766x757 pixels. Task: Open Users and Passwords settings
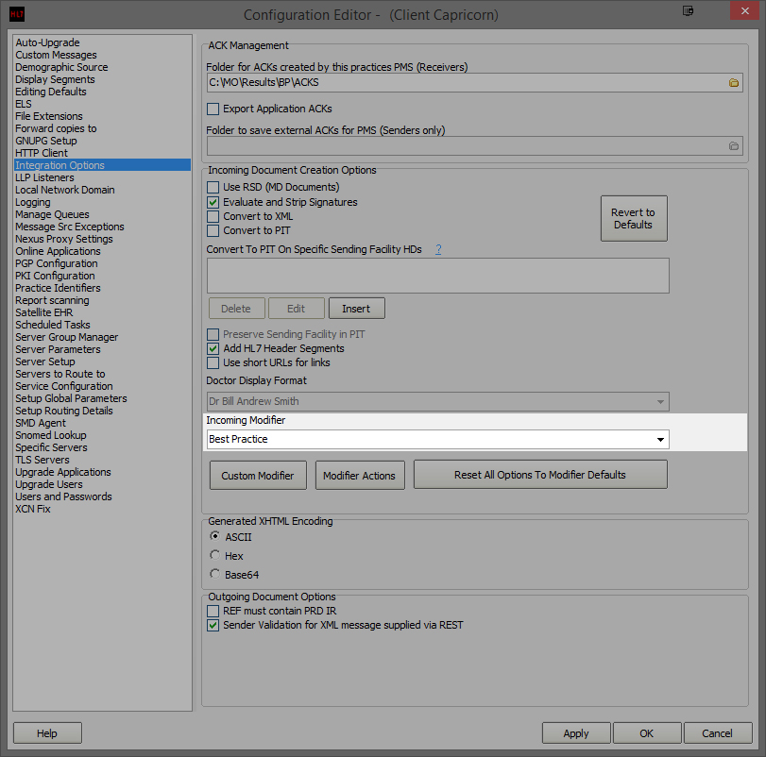tap(63, 496)
